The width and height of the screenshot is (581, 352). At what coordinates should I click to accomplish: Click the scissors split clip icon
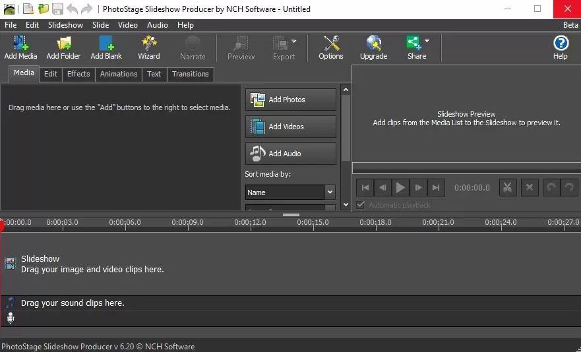click(508, 187)
